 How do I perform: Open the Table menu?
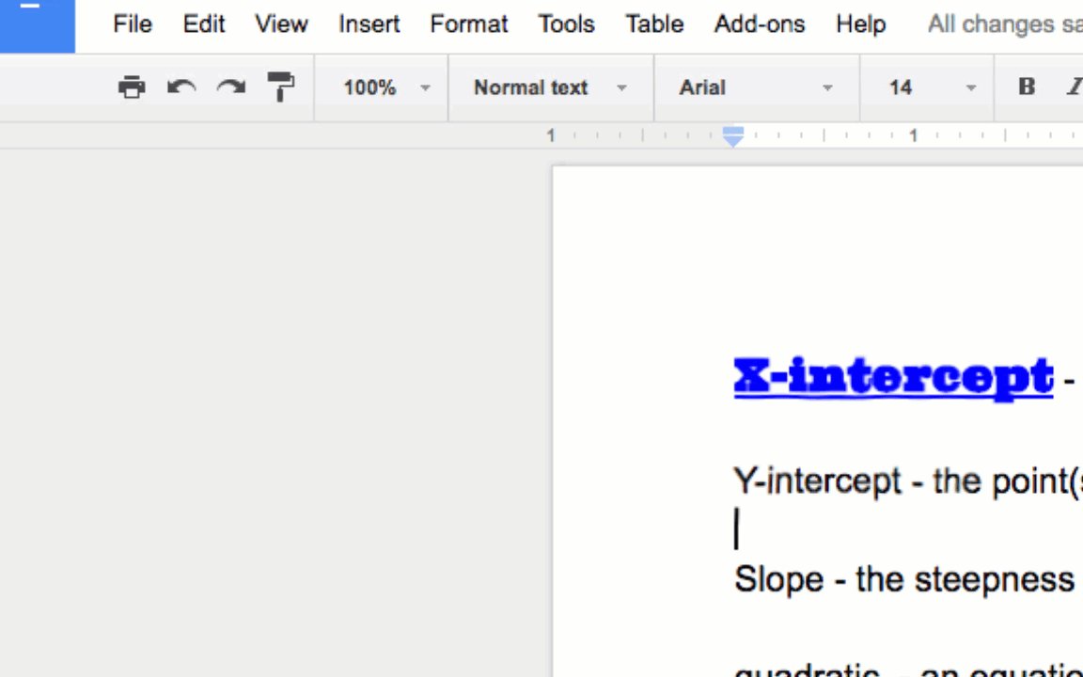(654, 24)
